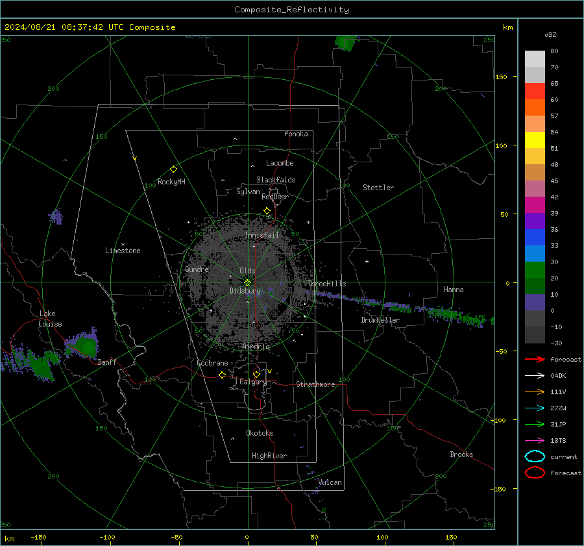Click the yellow diamond marker near RockyMH

(x=173, y=169)
